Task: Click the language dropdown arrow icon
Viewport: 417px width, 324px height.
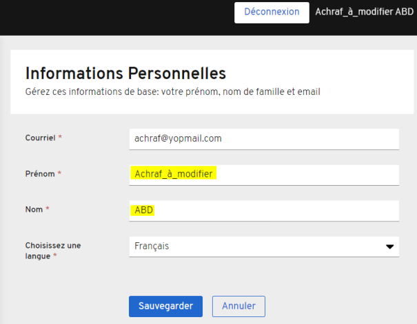Action: 389,246
